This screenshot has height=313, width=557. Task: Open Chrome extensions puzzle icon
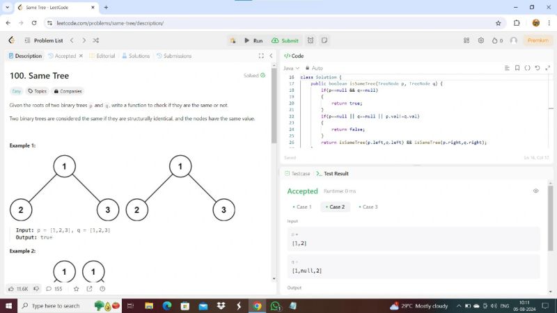(x=517, y=23)
